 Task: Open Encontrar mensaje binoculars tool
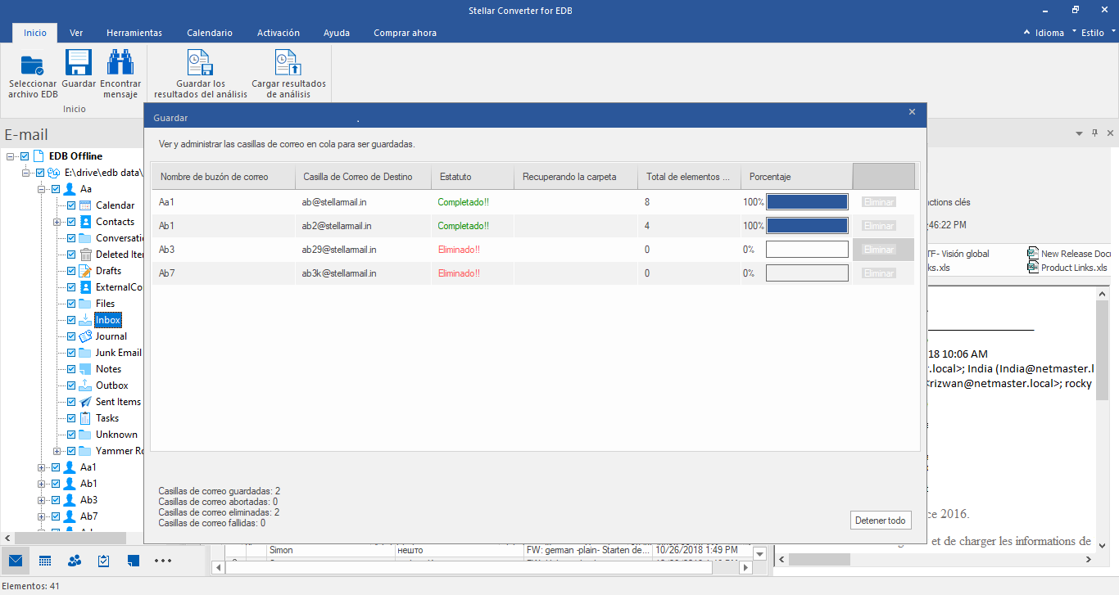120,63
